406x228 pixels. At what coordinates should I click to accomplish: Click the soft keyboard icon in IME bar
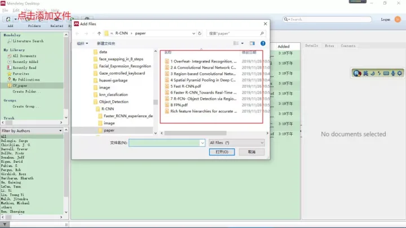pyautogui.click(x=386, y=73)
